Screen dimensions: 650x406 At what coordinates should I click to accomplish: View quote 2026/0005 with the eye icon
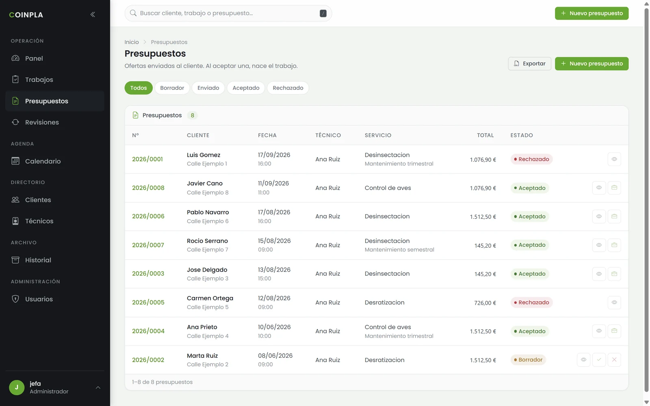614,302
